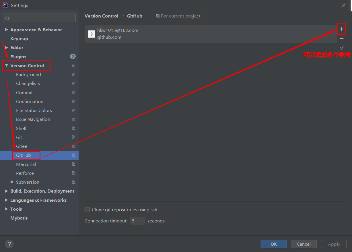The width and height of the screenshot is (352, 252).
Task: Remove selected account with minus icon
Action: pos(341,38)
